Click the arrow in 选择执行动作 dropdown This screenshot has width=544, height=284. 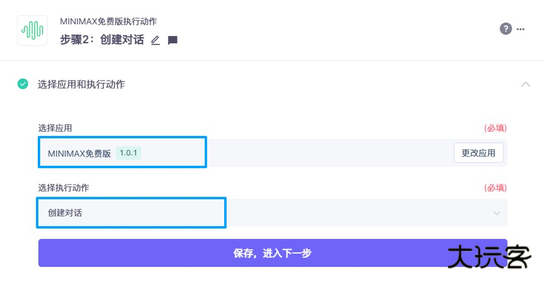pyautogui.click(x=496, y=213)
